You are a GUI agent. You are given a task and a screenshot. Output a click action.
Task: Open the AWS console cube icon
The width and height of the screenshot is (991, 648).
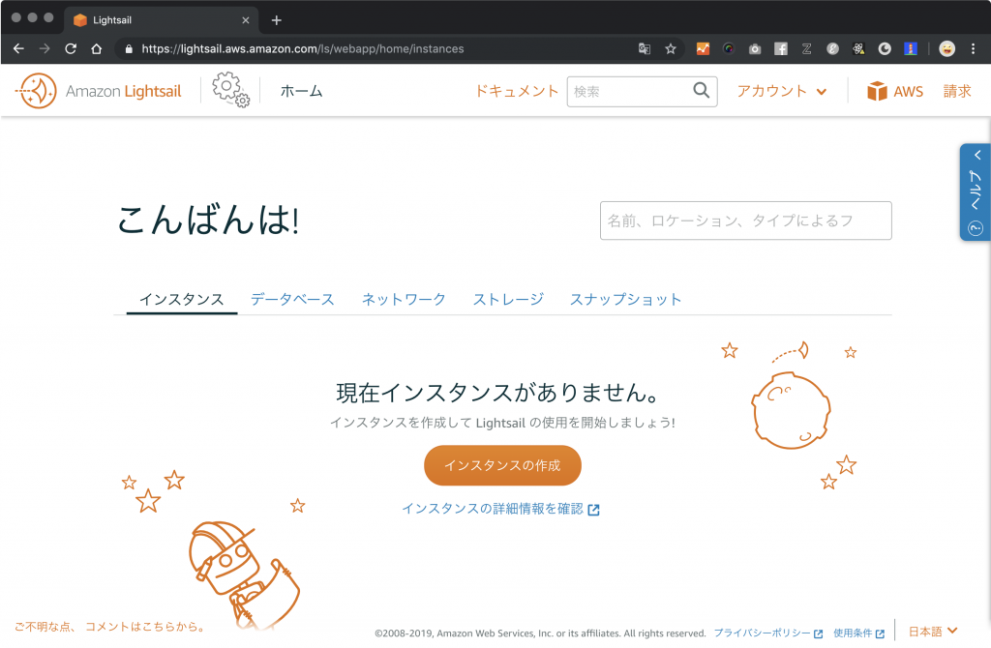coord(877,91)
